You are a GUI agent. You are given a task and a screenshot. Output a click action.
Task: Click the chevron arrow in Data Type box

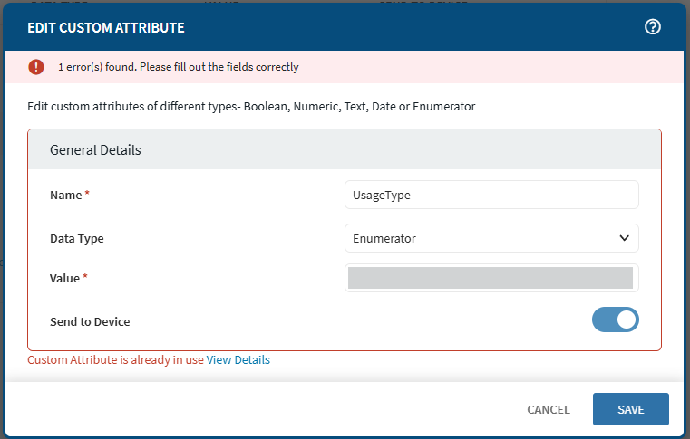pyautogui.click(x=624, y=238)
